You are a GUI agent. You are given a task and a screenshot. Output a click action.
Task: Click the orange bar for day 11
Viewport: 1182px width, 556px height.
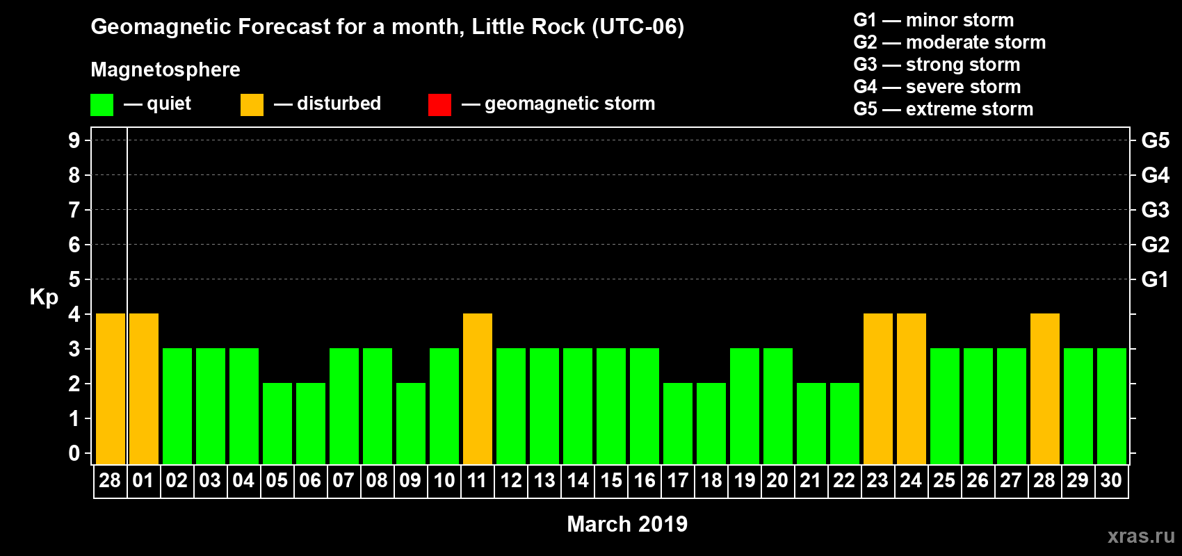478,389
